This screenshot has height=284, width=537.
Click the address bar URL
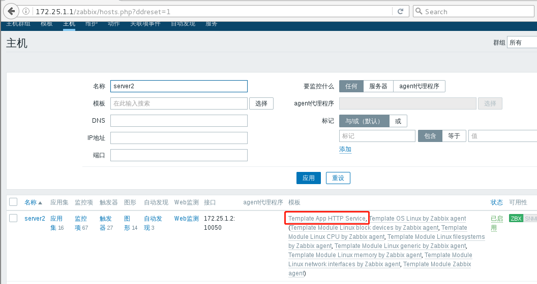click(x=103, y=12)
